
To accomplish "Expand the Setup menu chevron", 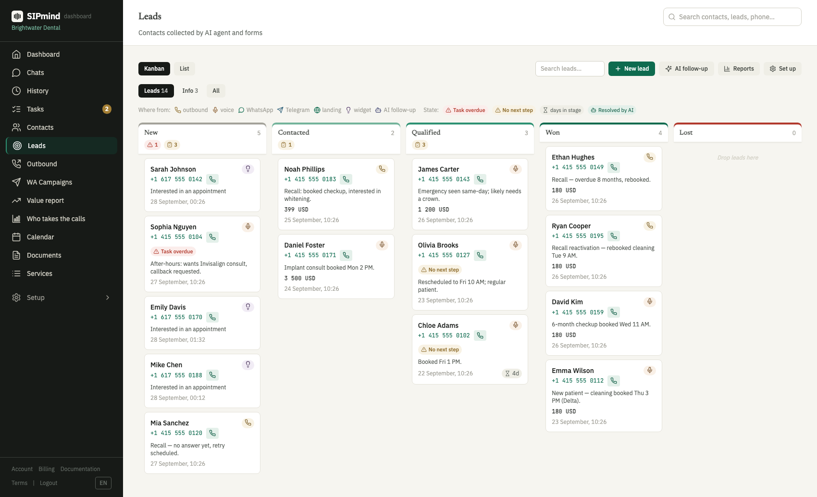I will point(108,298).
